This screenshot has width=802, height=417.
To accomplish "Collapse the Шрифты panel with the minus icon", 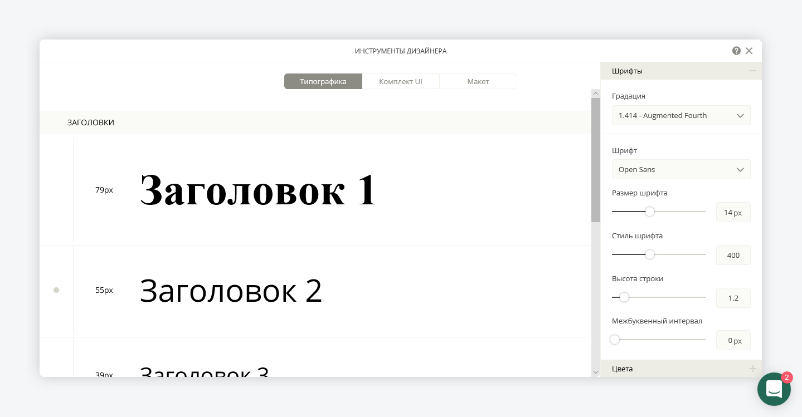I will 753,71.
